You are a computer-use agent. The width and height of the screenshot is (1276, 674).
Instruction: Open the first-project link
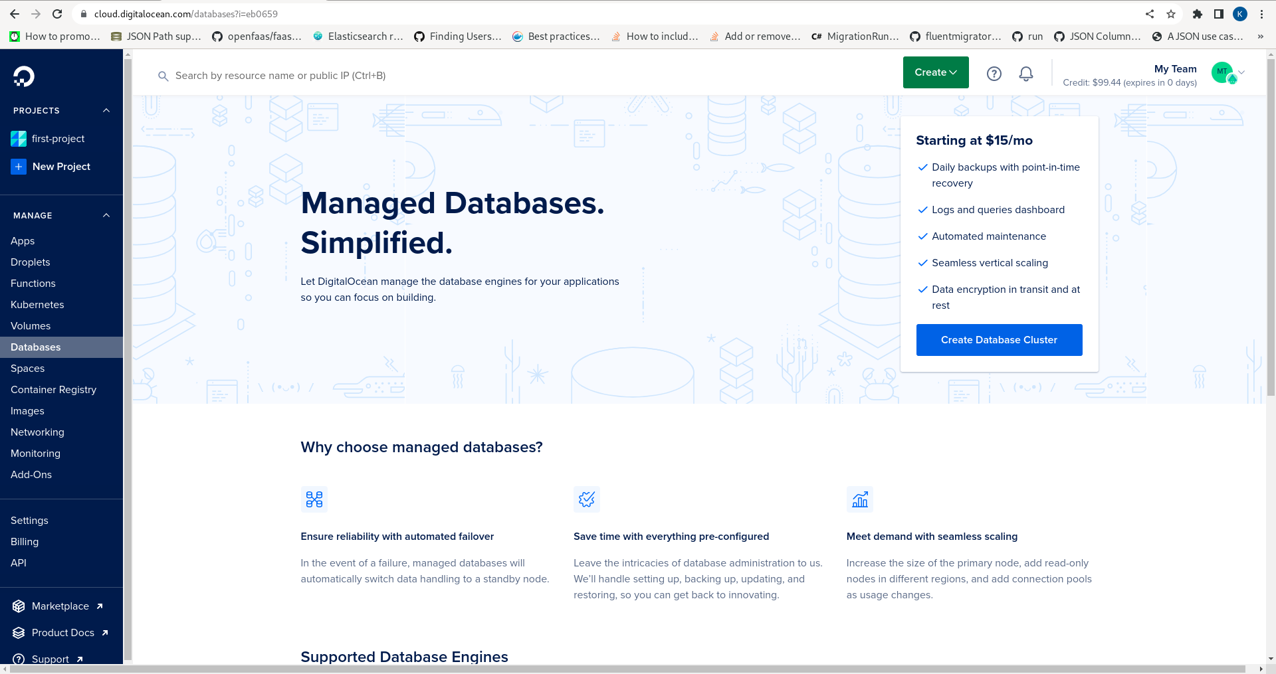click(x=58, y=139)
